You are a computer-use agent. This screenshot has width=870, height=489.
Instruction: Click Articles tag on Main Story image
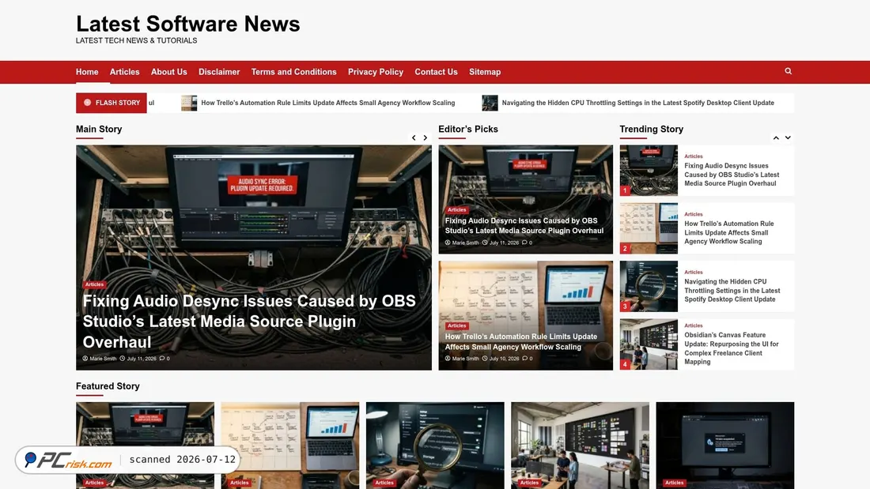[94, 284]
